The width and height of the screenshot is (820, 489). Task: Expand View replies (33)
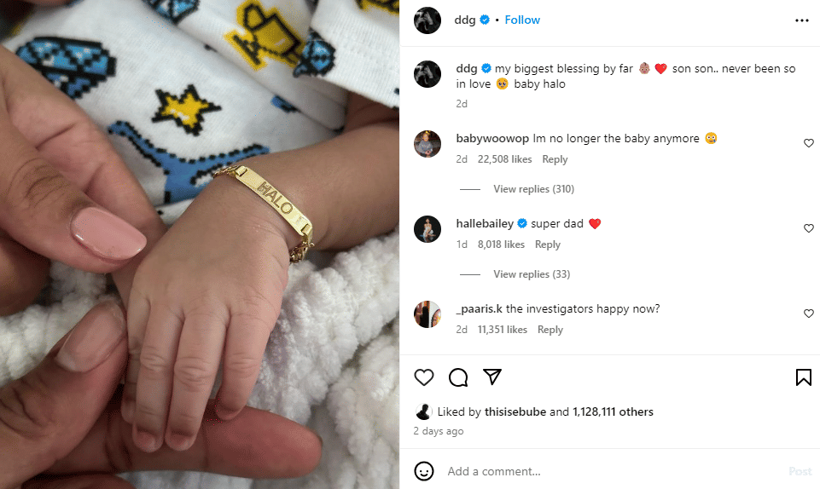(x=532, y=274)
